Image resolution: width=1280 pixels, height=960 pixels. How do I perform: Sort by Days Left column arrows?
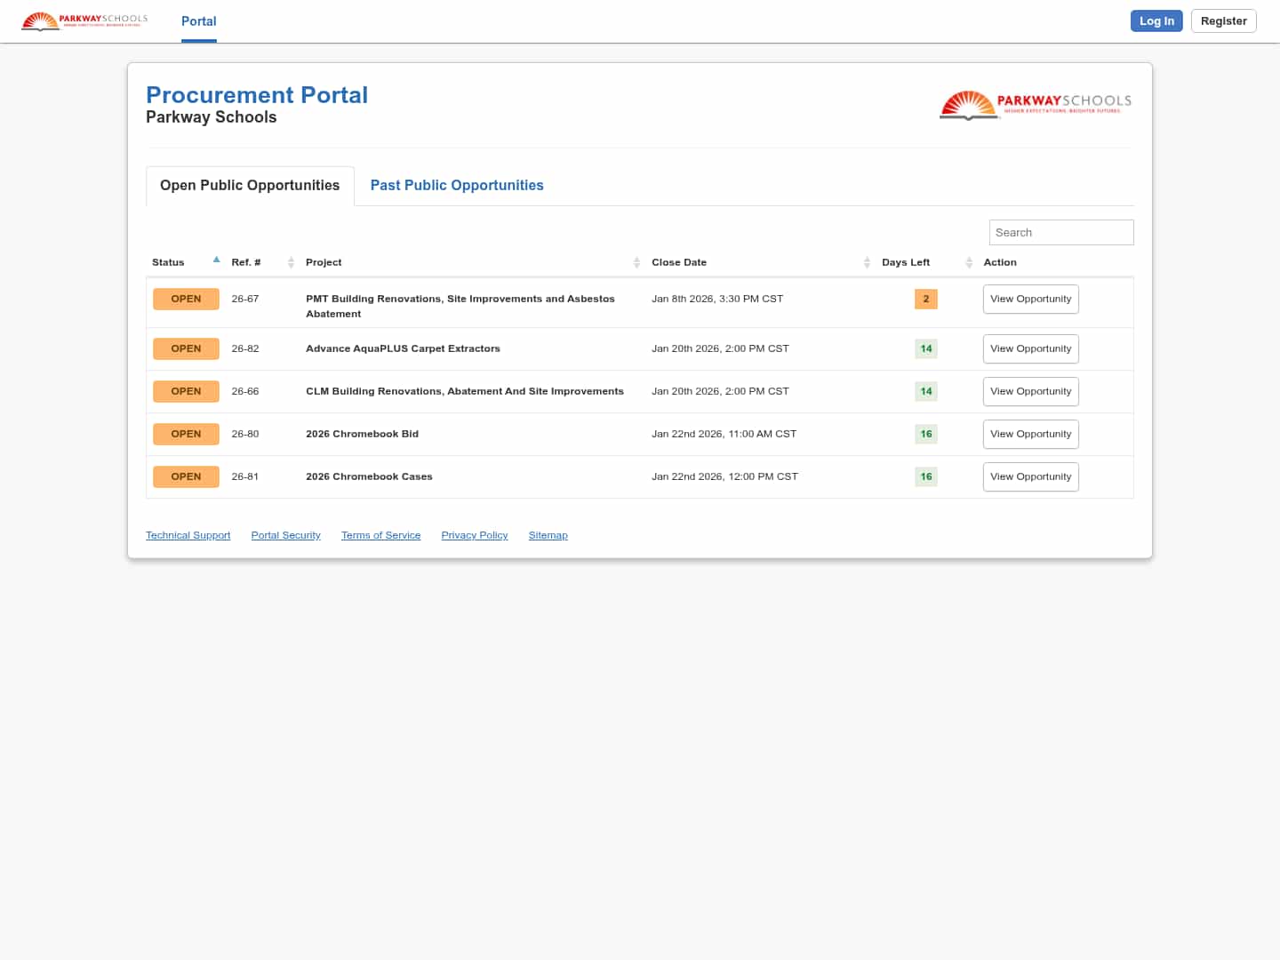tap(969, 262)
